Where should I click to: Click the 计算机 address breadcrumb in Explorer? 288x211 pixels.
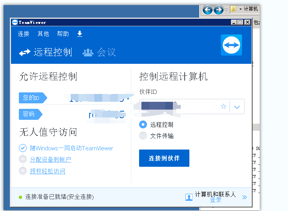pos(251,9)
